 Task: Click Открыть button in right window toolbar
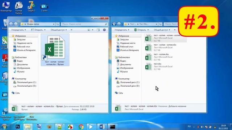140,30
